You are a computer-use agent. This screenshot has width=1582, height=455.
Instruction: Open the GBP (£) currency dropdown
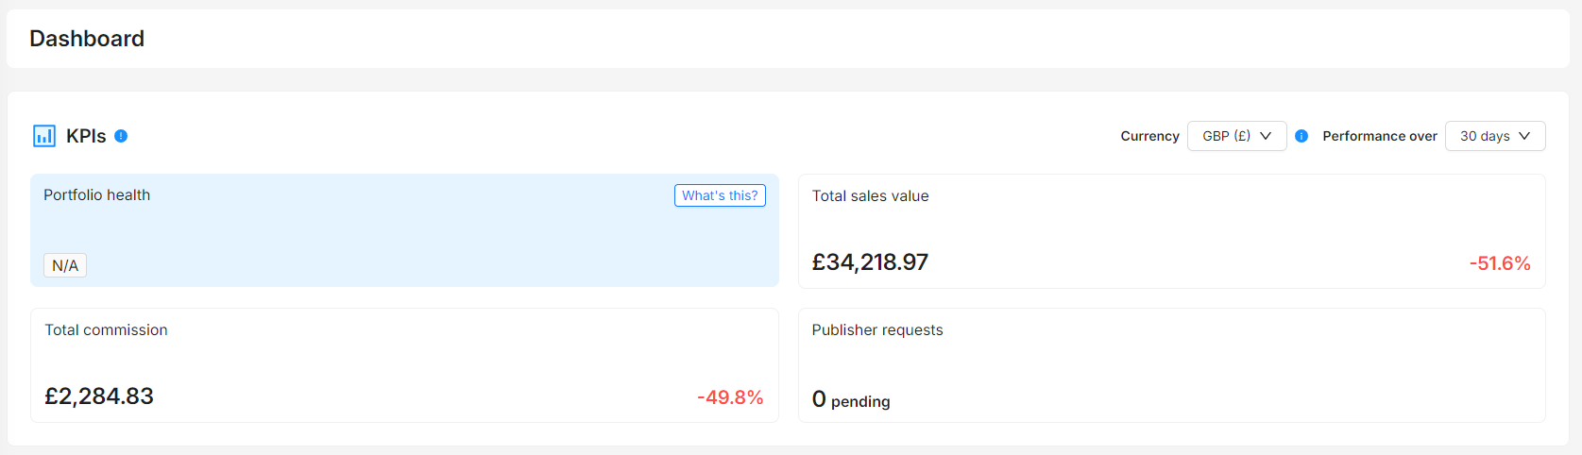coord(1236,136)
